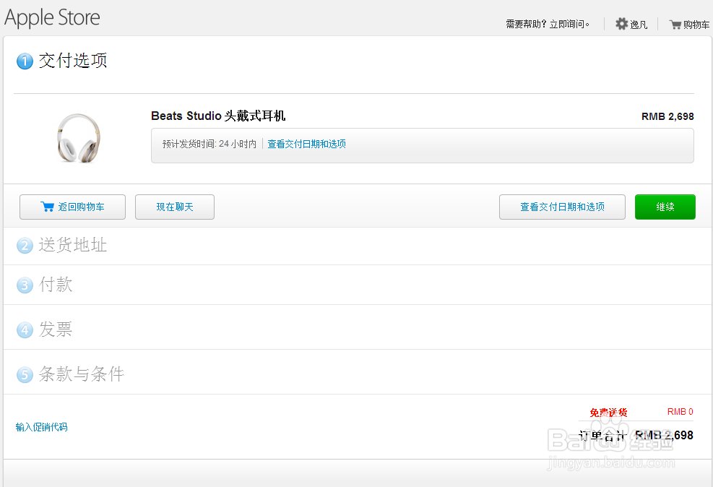The height and width of the screenshot is (487, 713).
Task: Click cart icon inside 返回购物车 button
Action: coord(47,207)
